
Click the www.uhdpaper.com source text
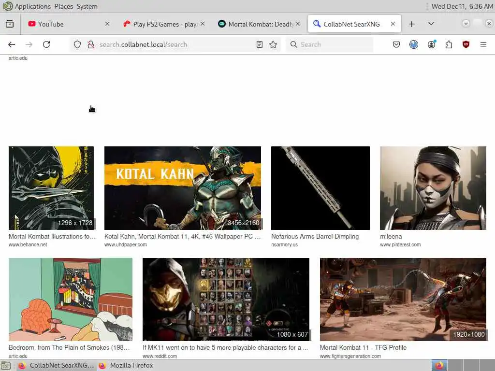pyautogui.click(x=125, y=244)
